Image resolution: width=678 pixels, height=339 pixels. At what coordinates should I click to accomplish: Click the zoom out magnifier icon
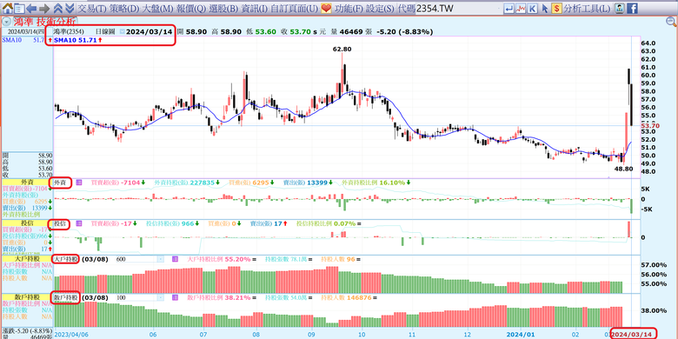click(x=672, y=21)
